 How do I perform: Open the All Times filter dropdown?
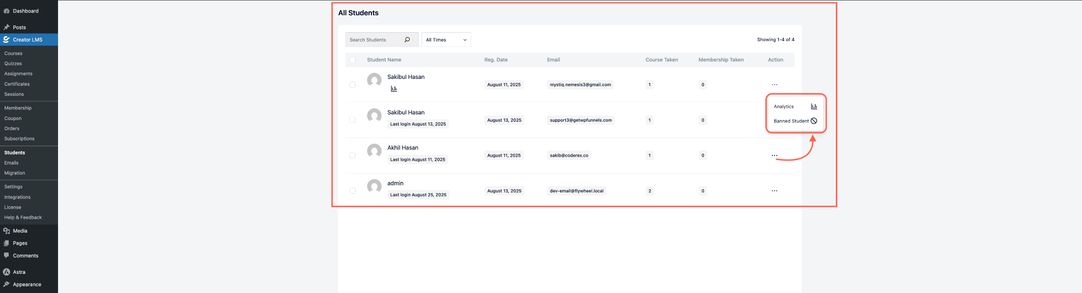pos(446,39)
